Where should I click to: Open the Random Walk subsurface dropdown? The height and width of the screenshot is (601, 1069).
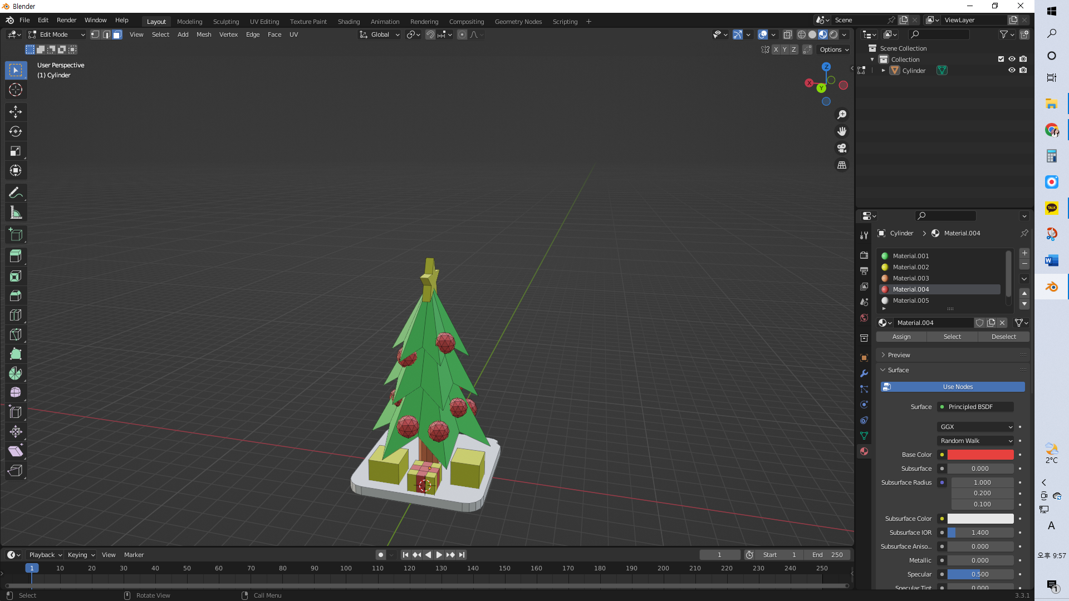(x=975, y=441)
